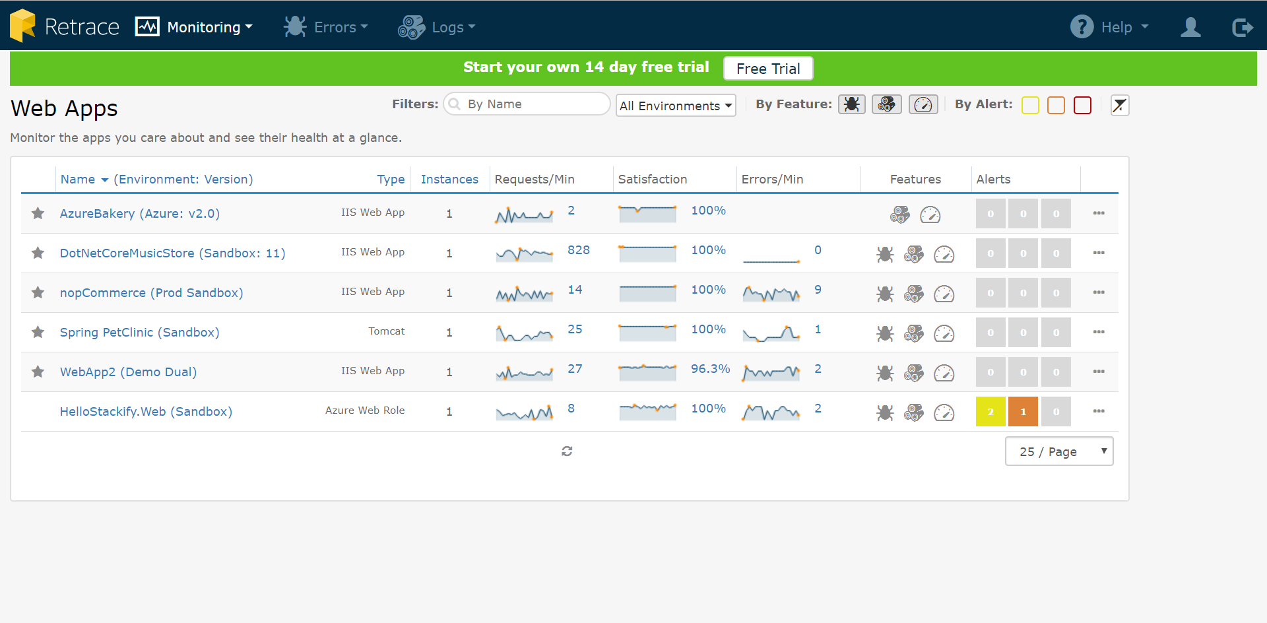Open HelloStackify.Web (Sandbox) app
Screen dimensions: 1267x623
click(146, 412)
